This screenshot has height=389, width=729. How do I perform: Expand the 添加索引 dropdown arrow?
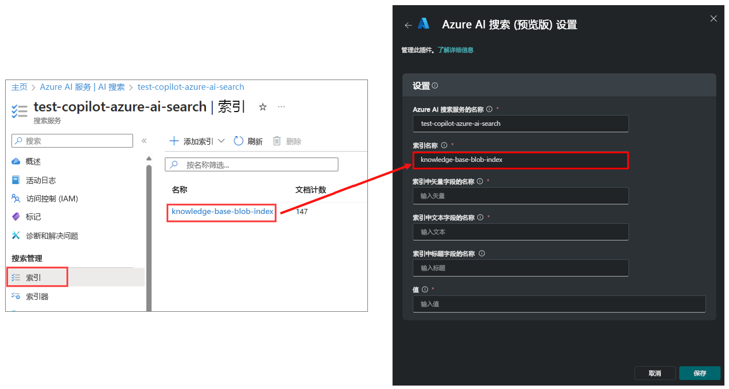click(x=221, y=140)
